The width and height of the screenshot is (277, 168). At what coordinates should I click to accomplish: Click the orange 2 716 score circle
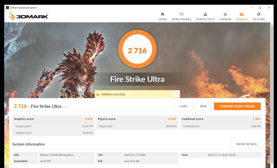137,49
